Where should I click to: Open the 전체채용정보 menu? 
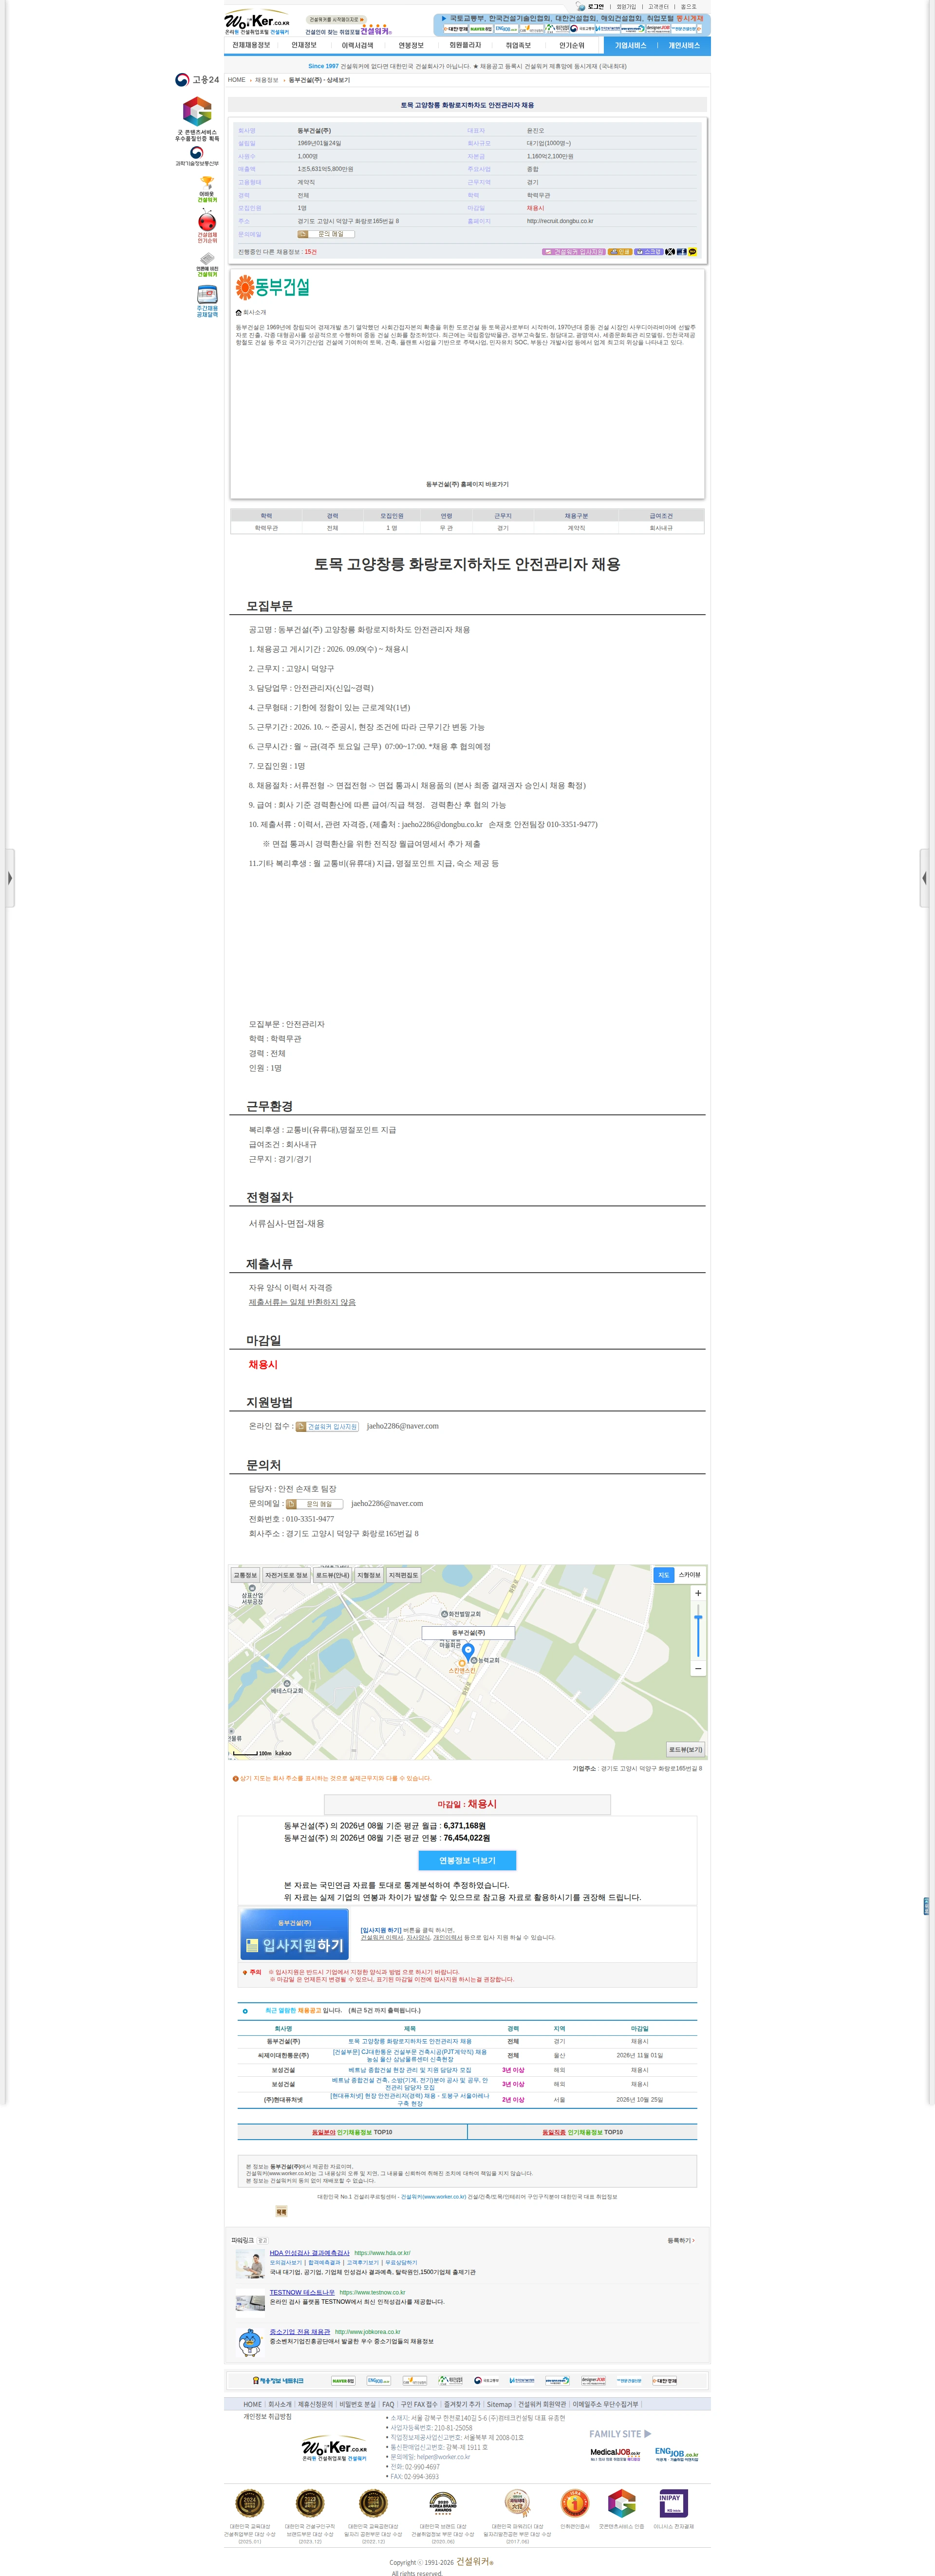251,45
